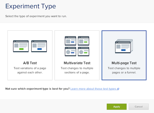This screenshot has width=154, height=113.
Task: Open the external link icon after test types
Action: point(118,89)
